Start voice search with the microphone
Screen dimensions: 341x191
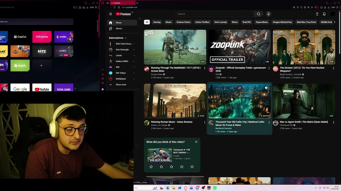pos(269,14)
